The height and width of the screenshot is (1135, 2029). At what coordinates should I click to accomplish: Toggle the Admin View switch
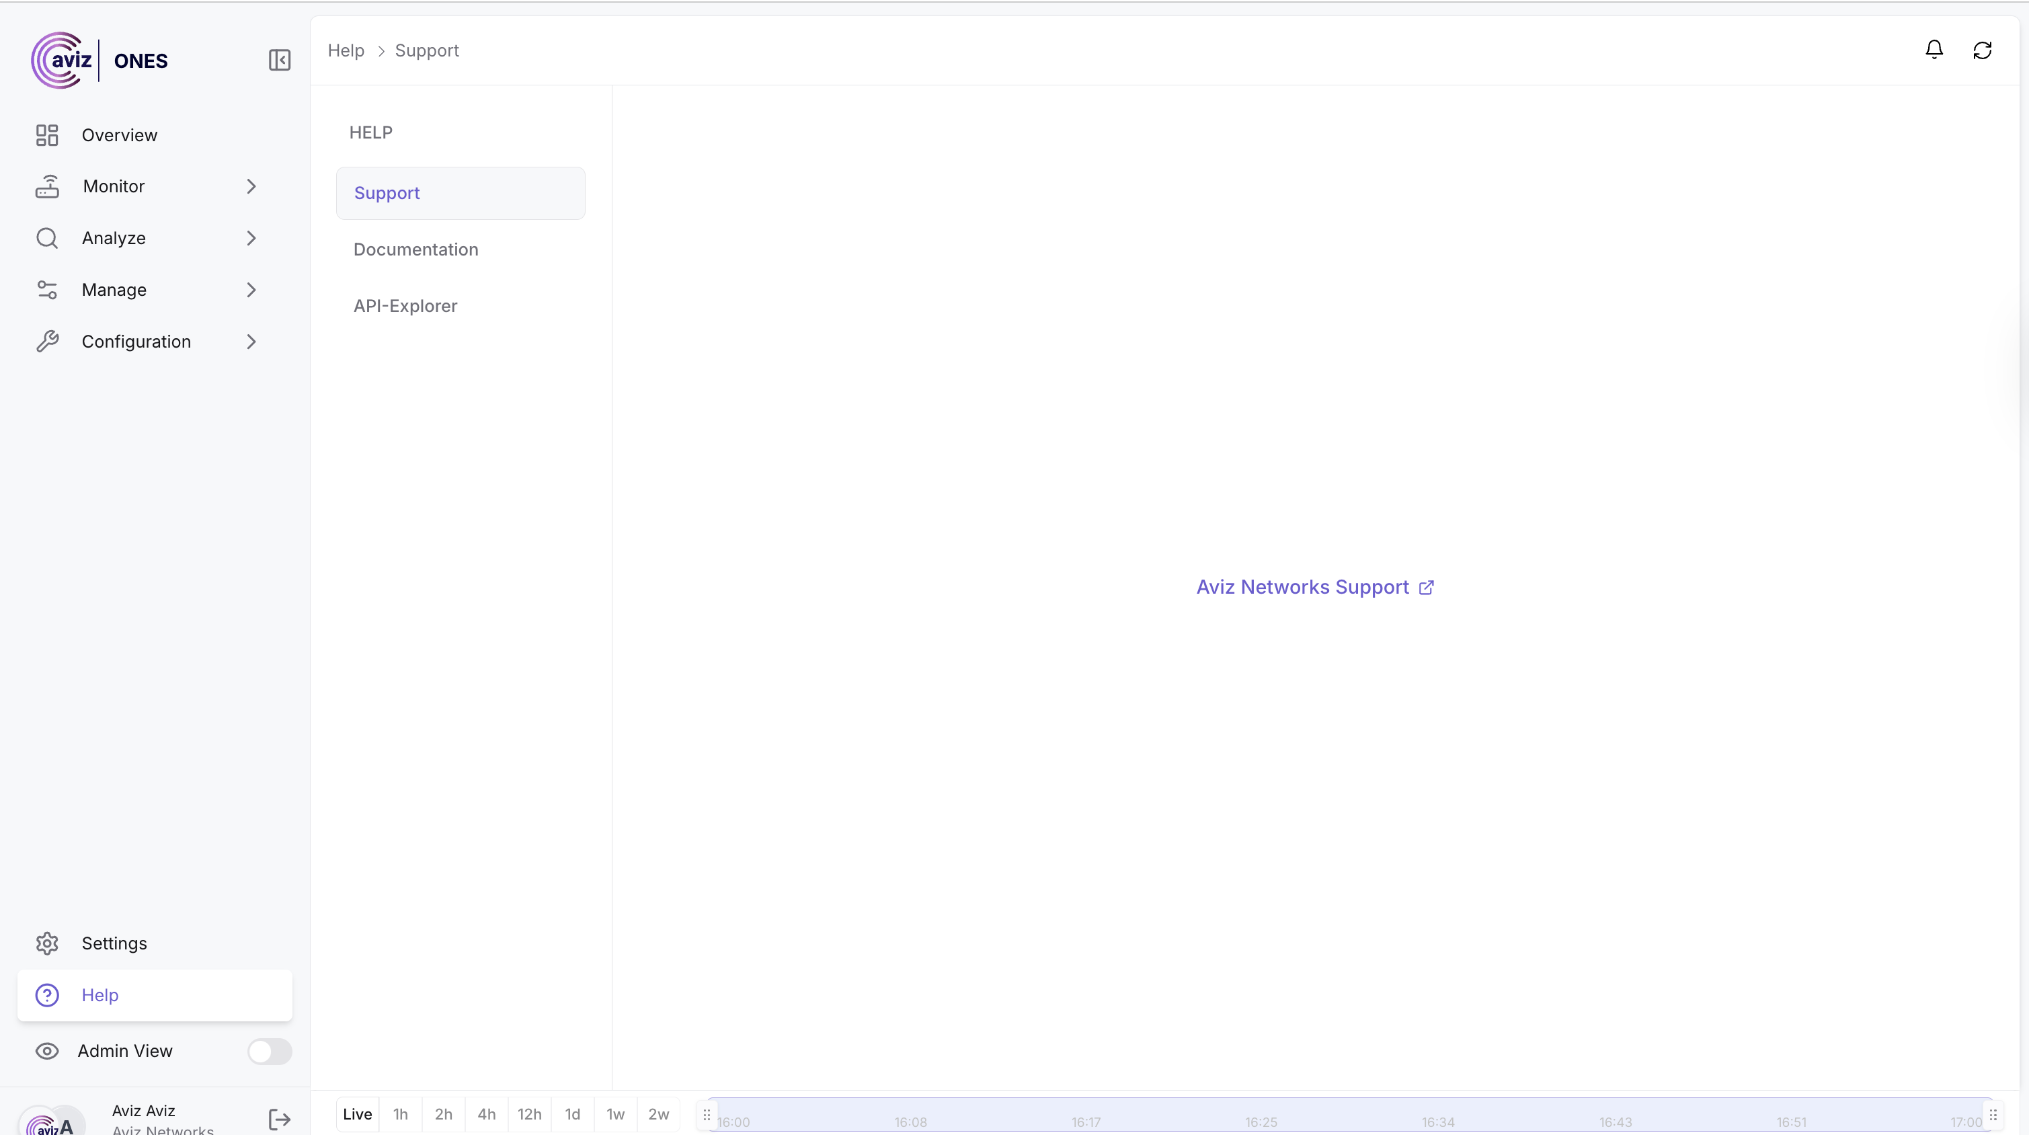pos(270,1051)
